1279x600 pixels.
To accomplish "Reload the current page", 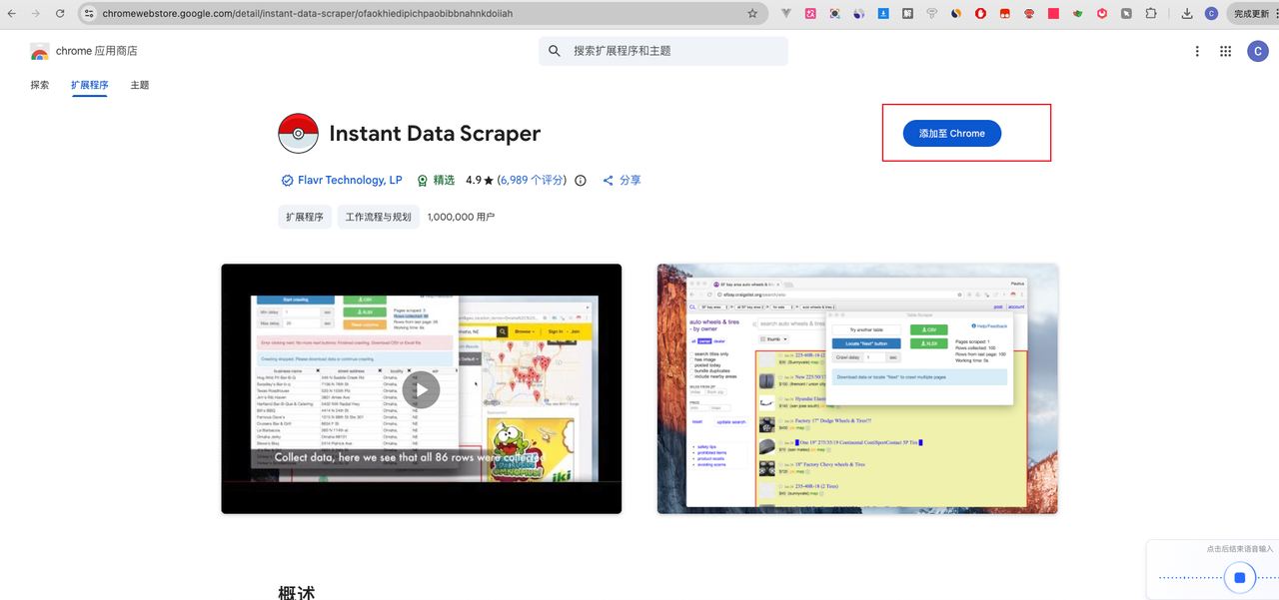I will tap(60, 14).
